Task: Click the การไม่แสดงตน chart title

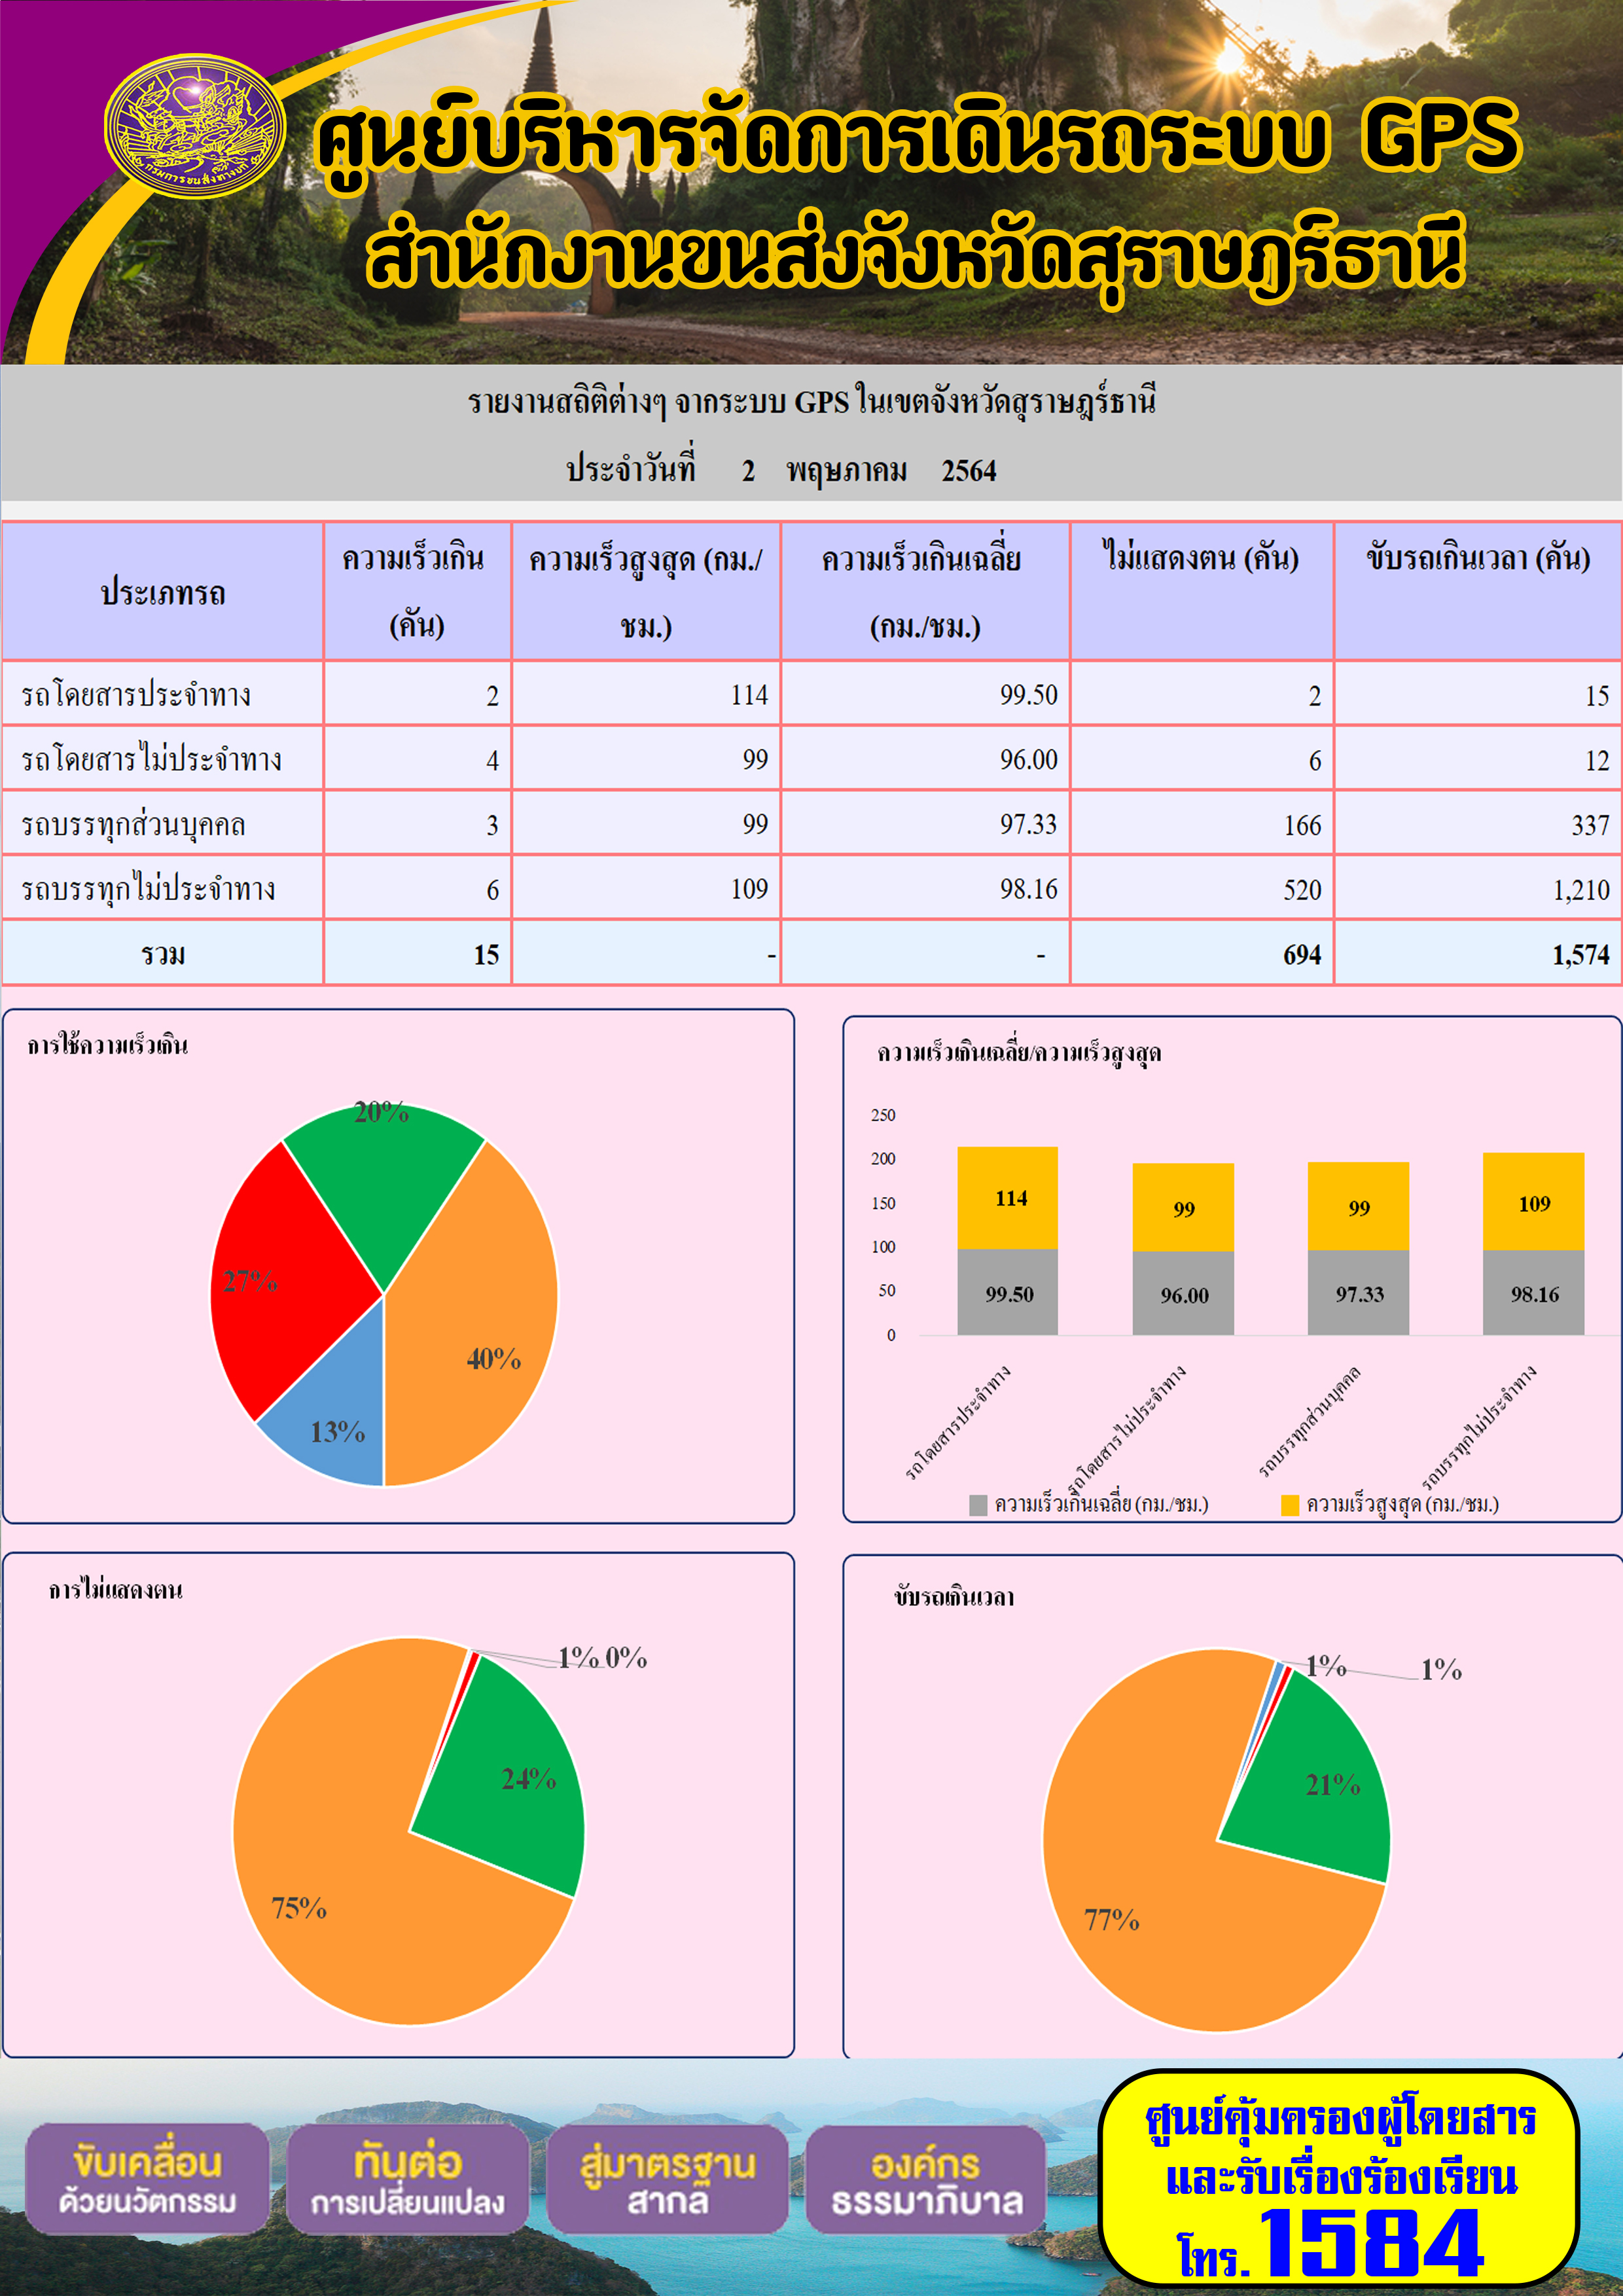Action: point(115,1590)
